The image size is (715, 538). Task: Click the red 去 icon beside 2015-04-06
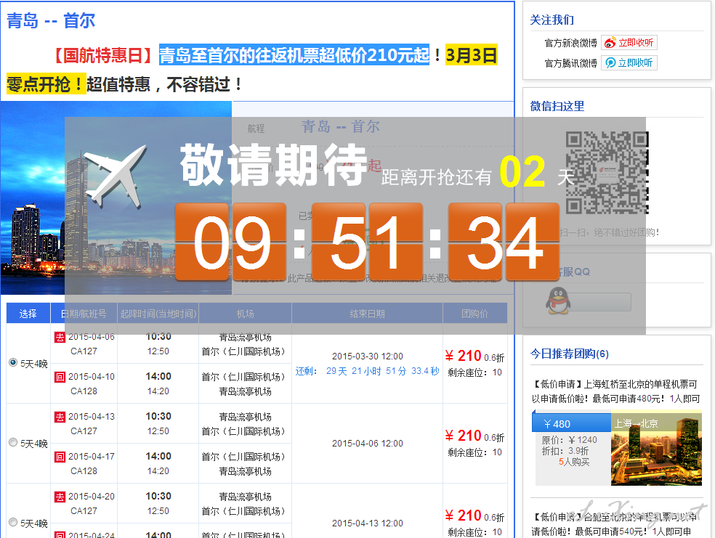[x=60, y=337]
